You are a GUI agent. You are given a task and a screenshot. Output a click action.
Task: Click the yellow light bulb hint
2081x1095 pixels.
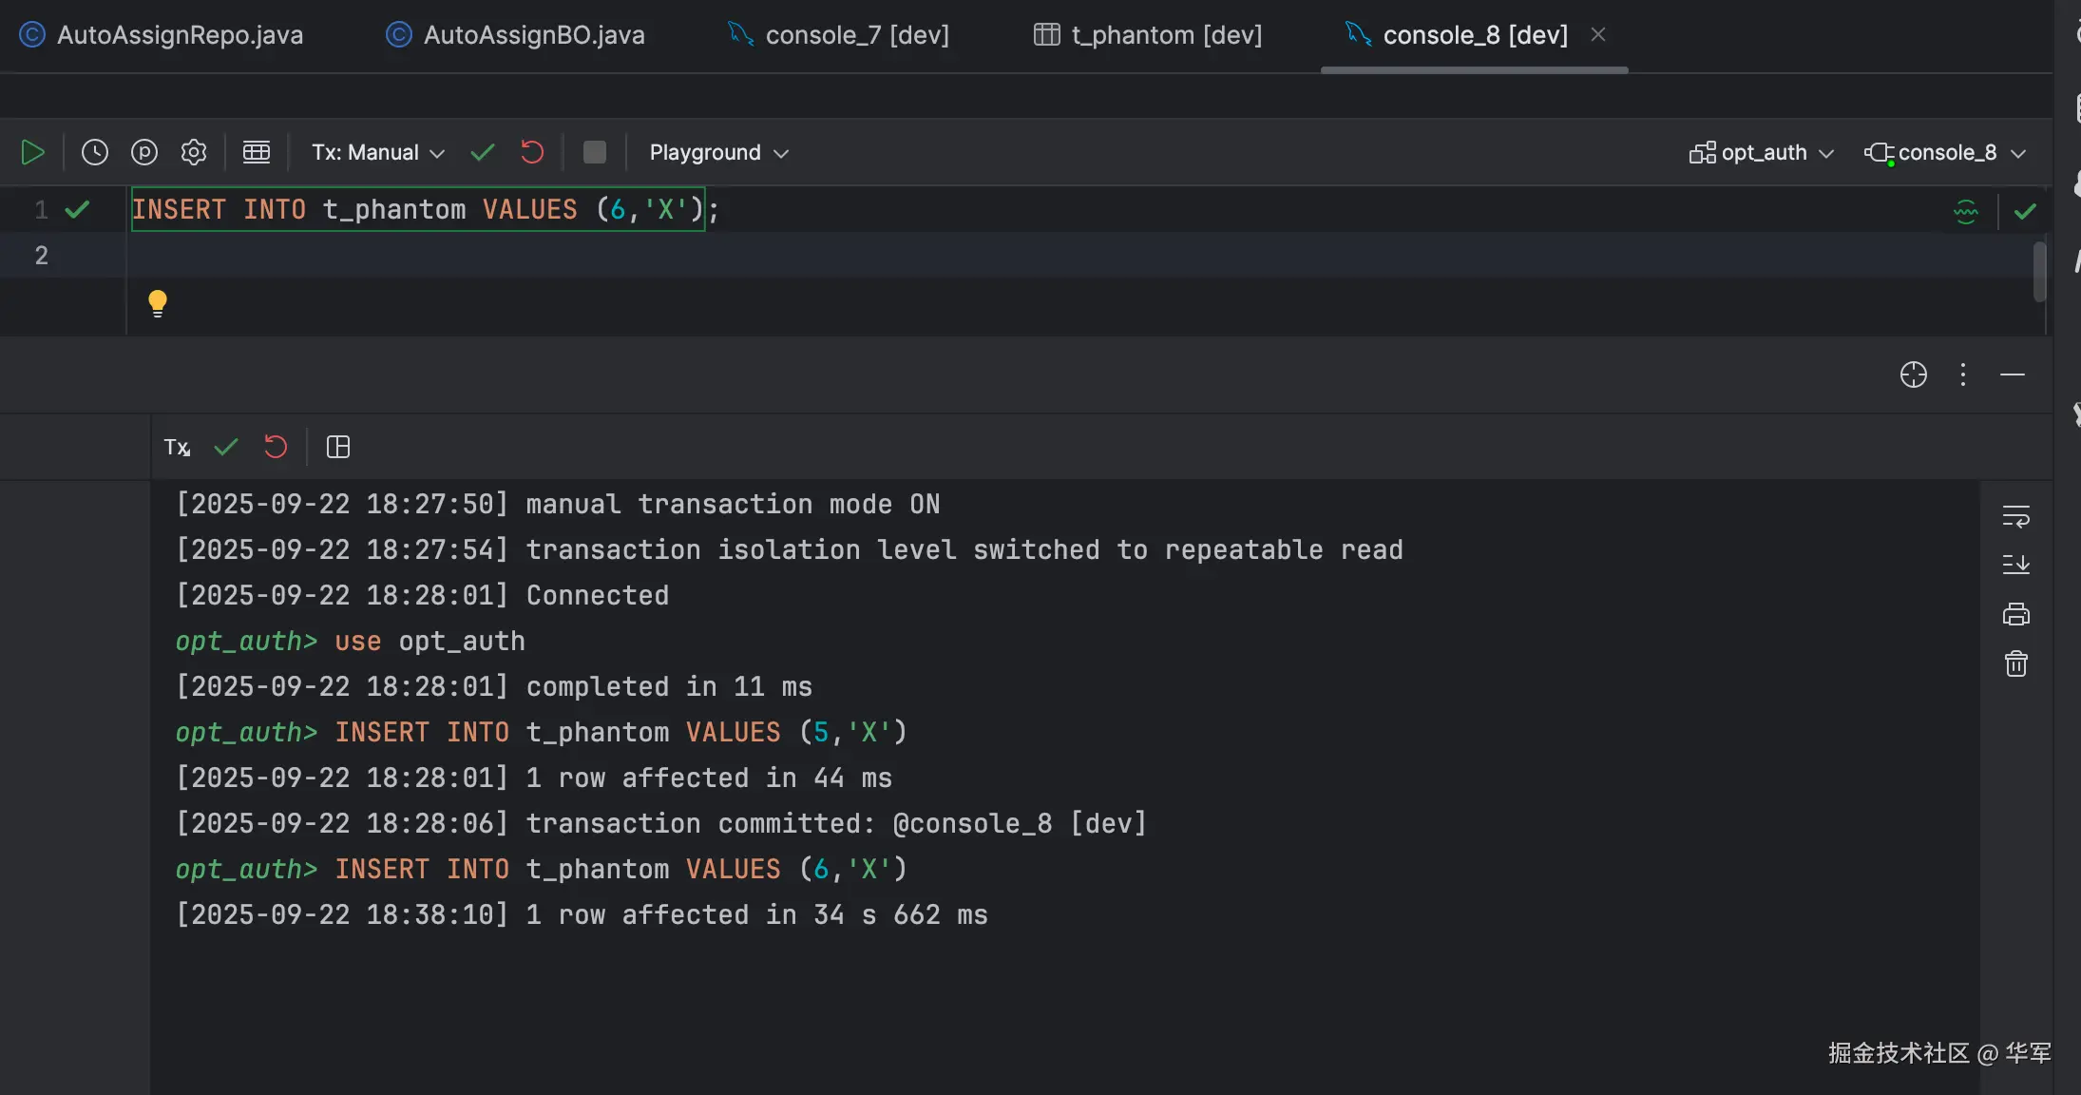point(158,303)
